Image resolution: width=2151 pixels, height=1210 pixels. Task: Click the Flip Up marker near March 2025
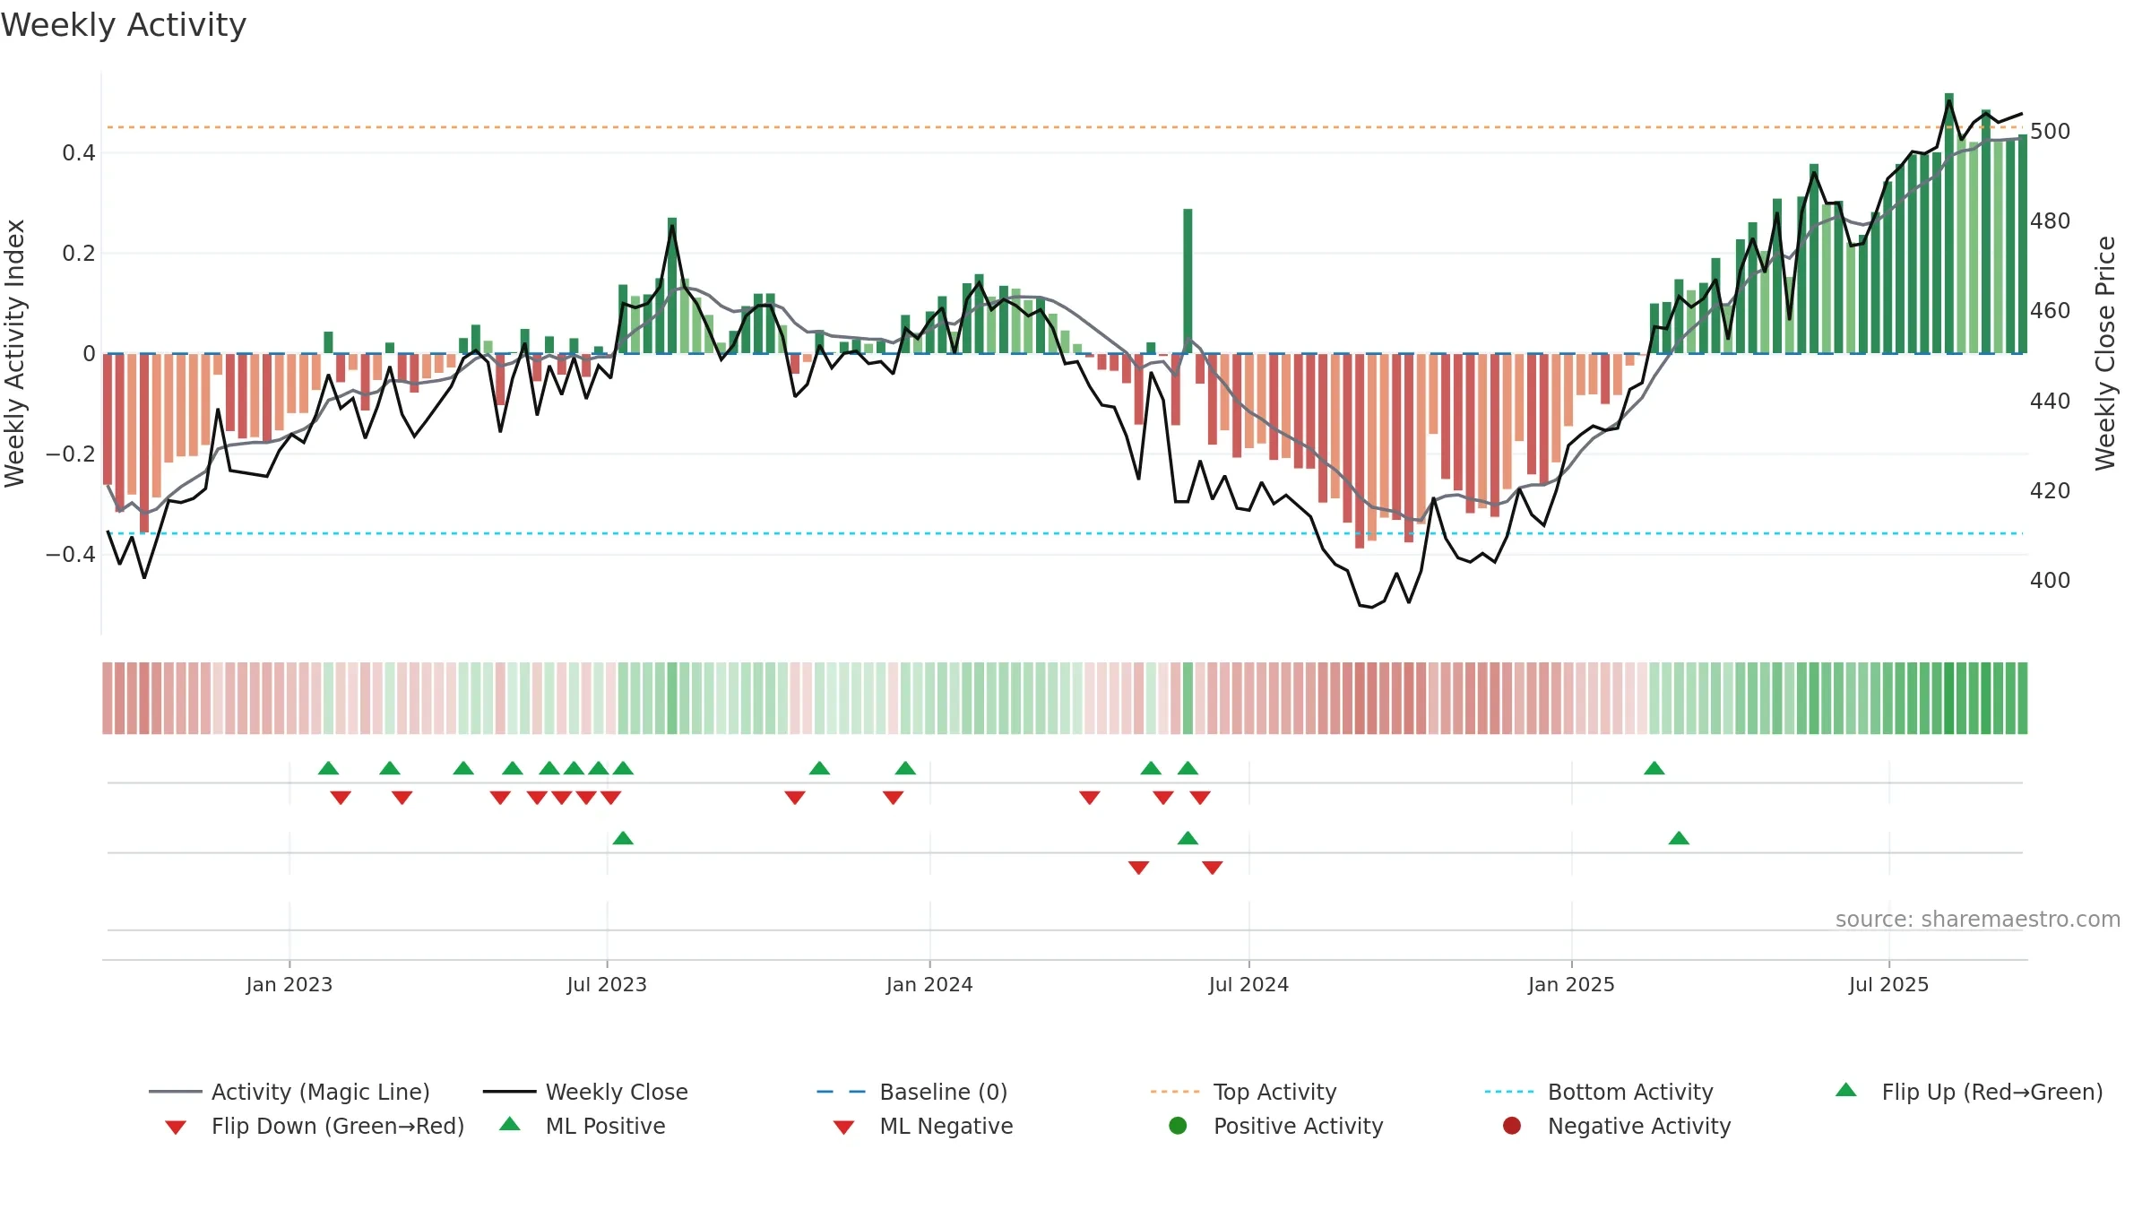point(1654,768)
